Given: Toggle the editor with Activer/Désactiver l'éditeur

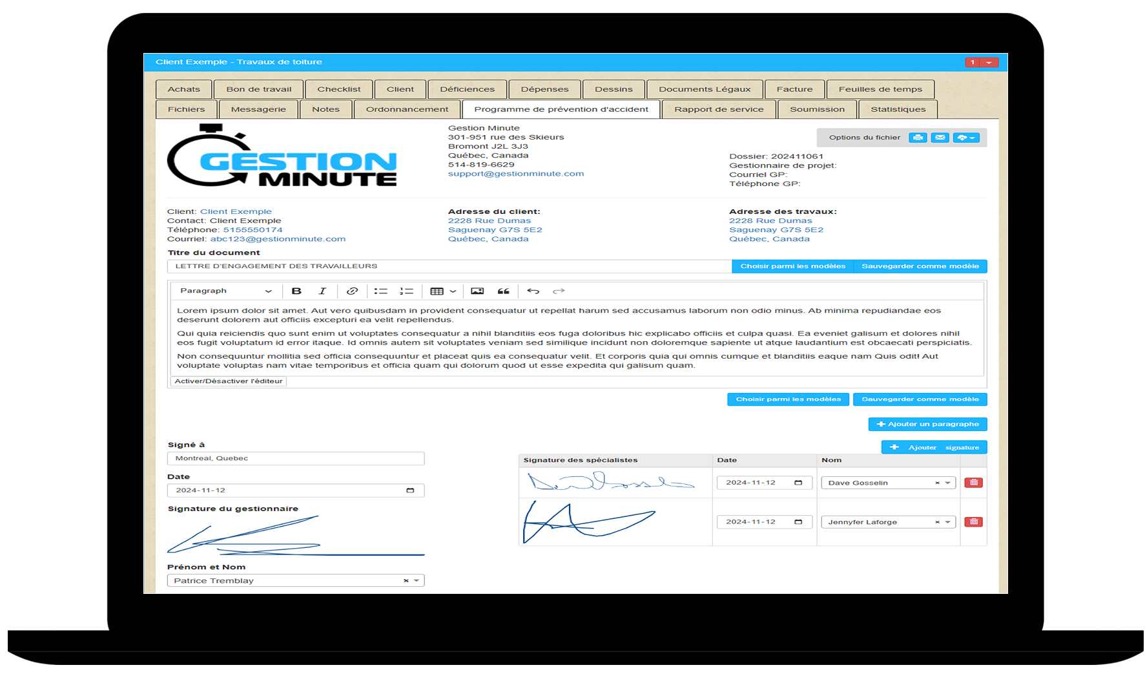Looking at the screenshot, I should click(x=229, y=381).
